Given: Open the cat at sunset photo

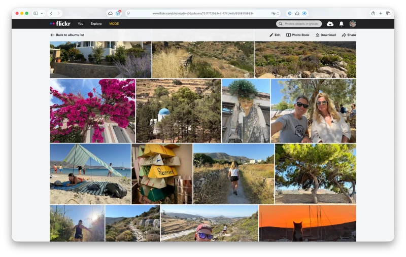Looking at the screenshot, I should click(308, 224).
